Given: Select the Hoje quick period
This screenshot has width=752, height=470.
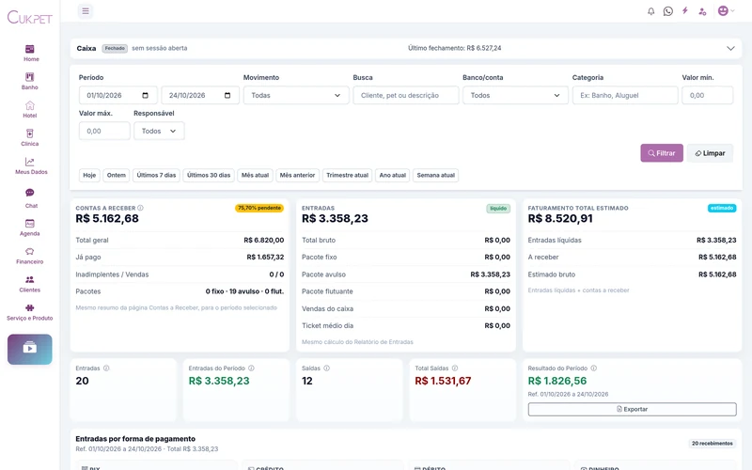Looking at the screenshot, I should (x=89, y=176).
